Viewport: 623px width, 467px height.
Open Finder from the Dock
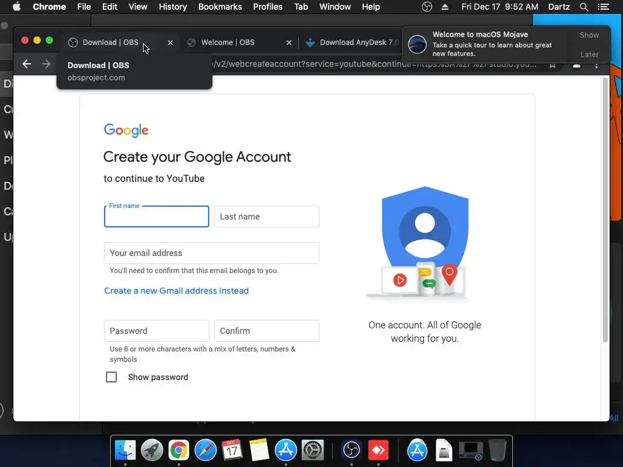tap(125, 451)
